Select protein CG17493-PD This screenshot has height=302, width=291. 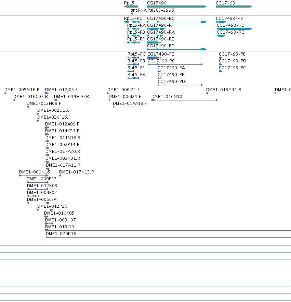click(x=221, y=64)
